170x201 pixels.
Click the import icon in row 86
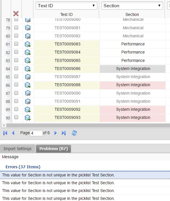[28, 85]
